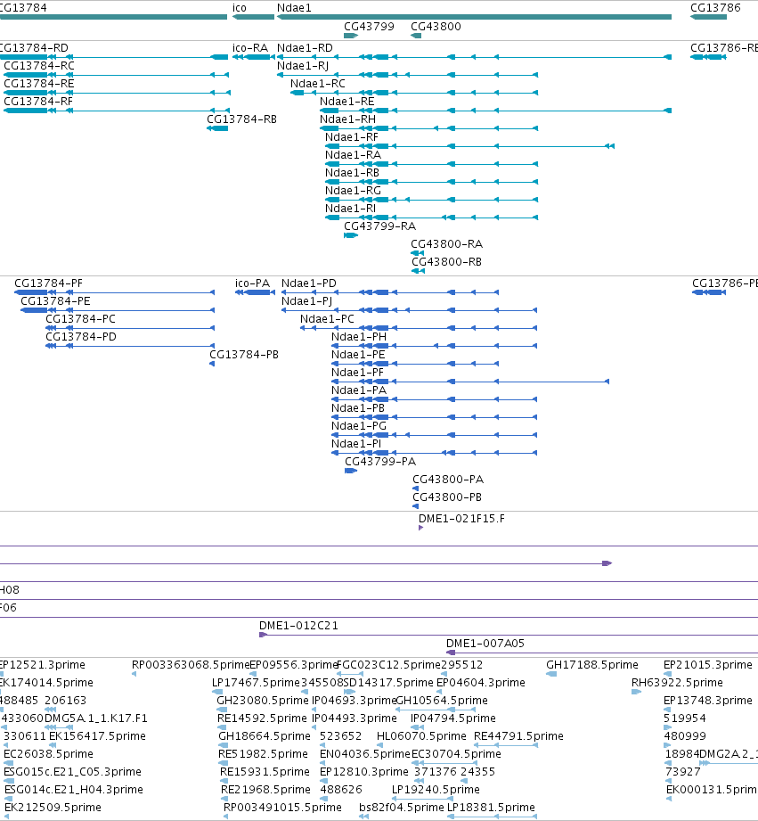Open the Ndae1-RF transcript label

(352, 136)
